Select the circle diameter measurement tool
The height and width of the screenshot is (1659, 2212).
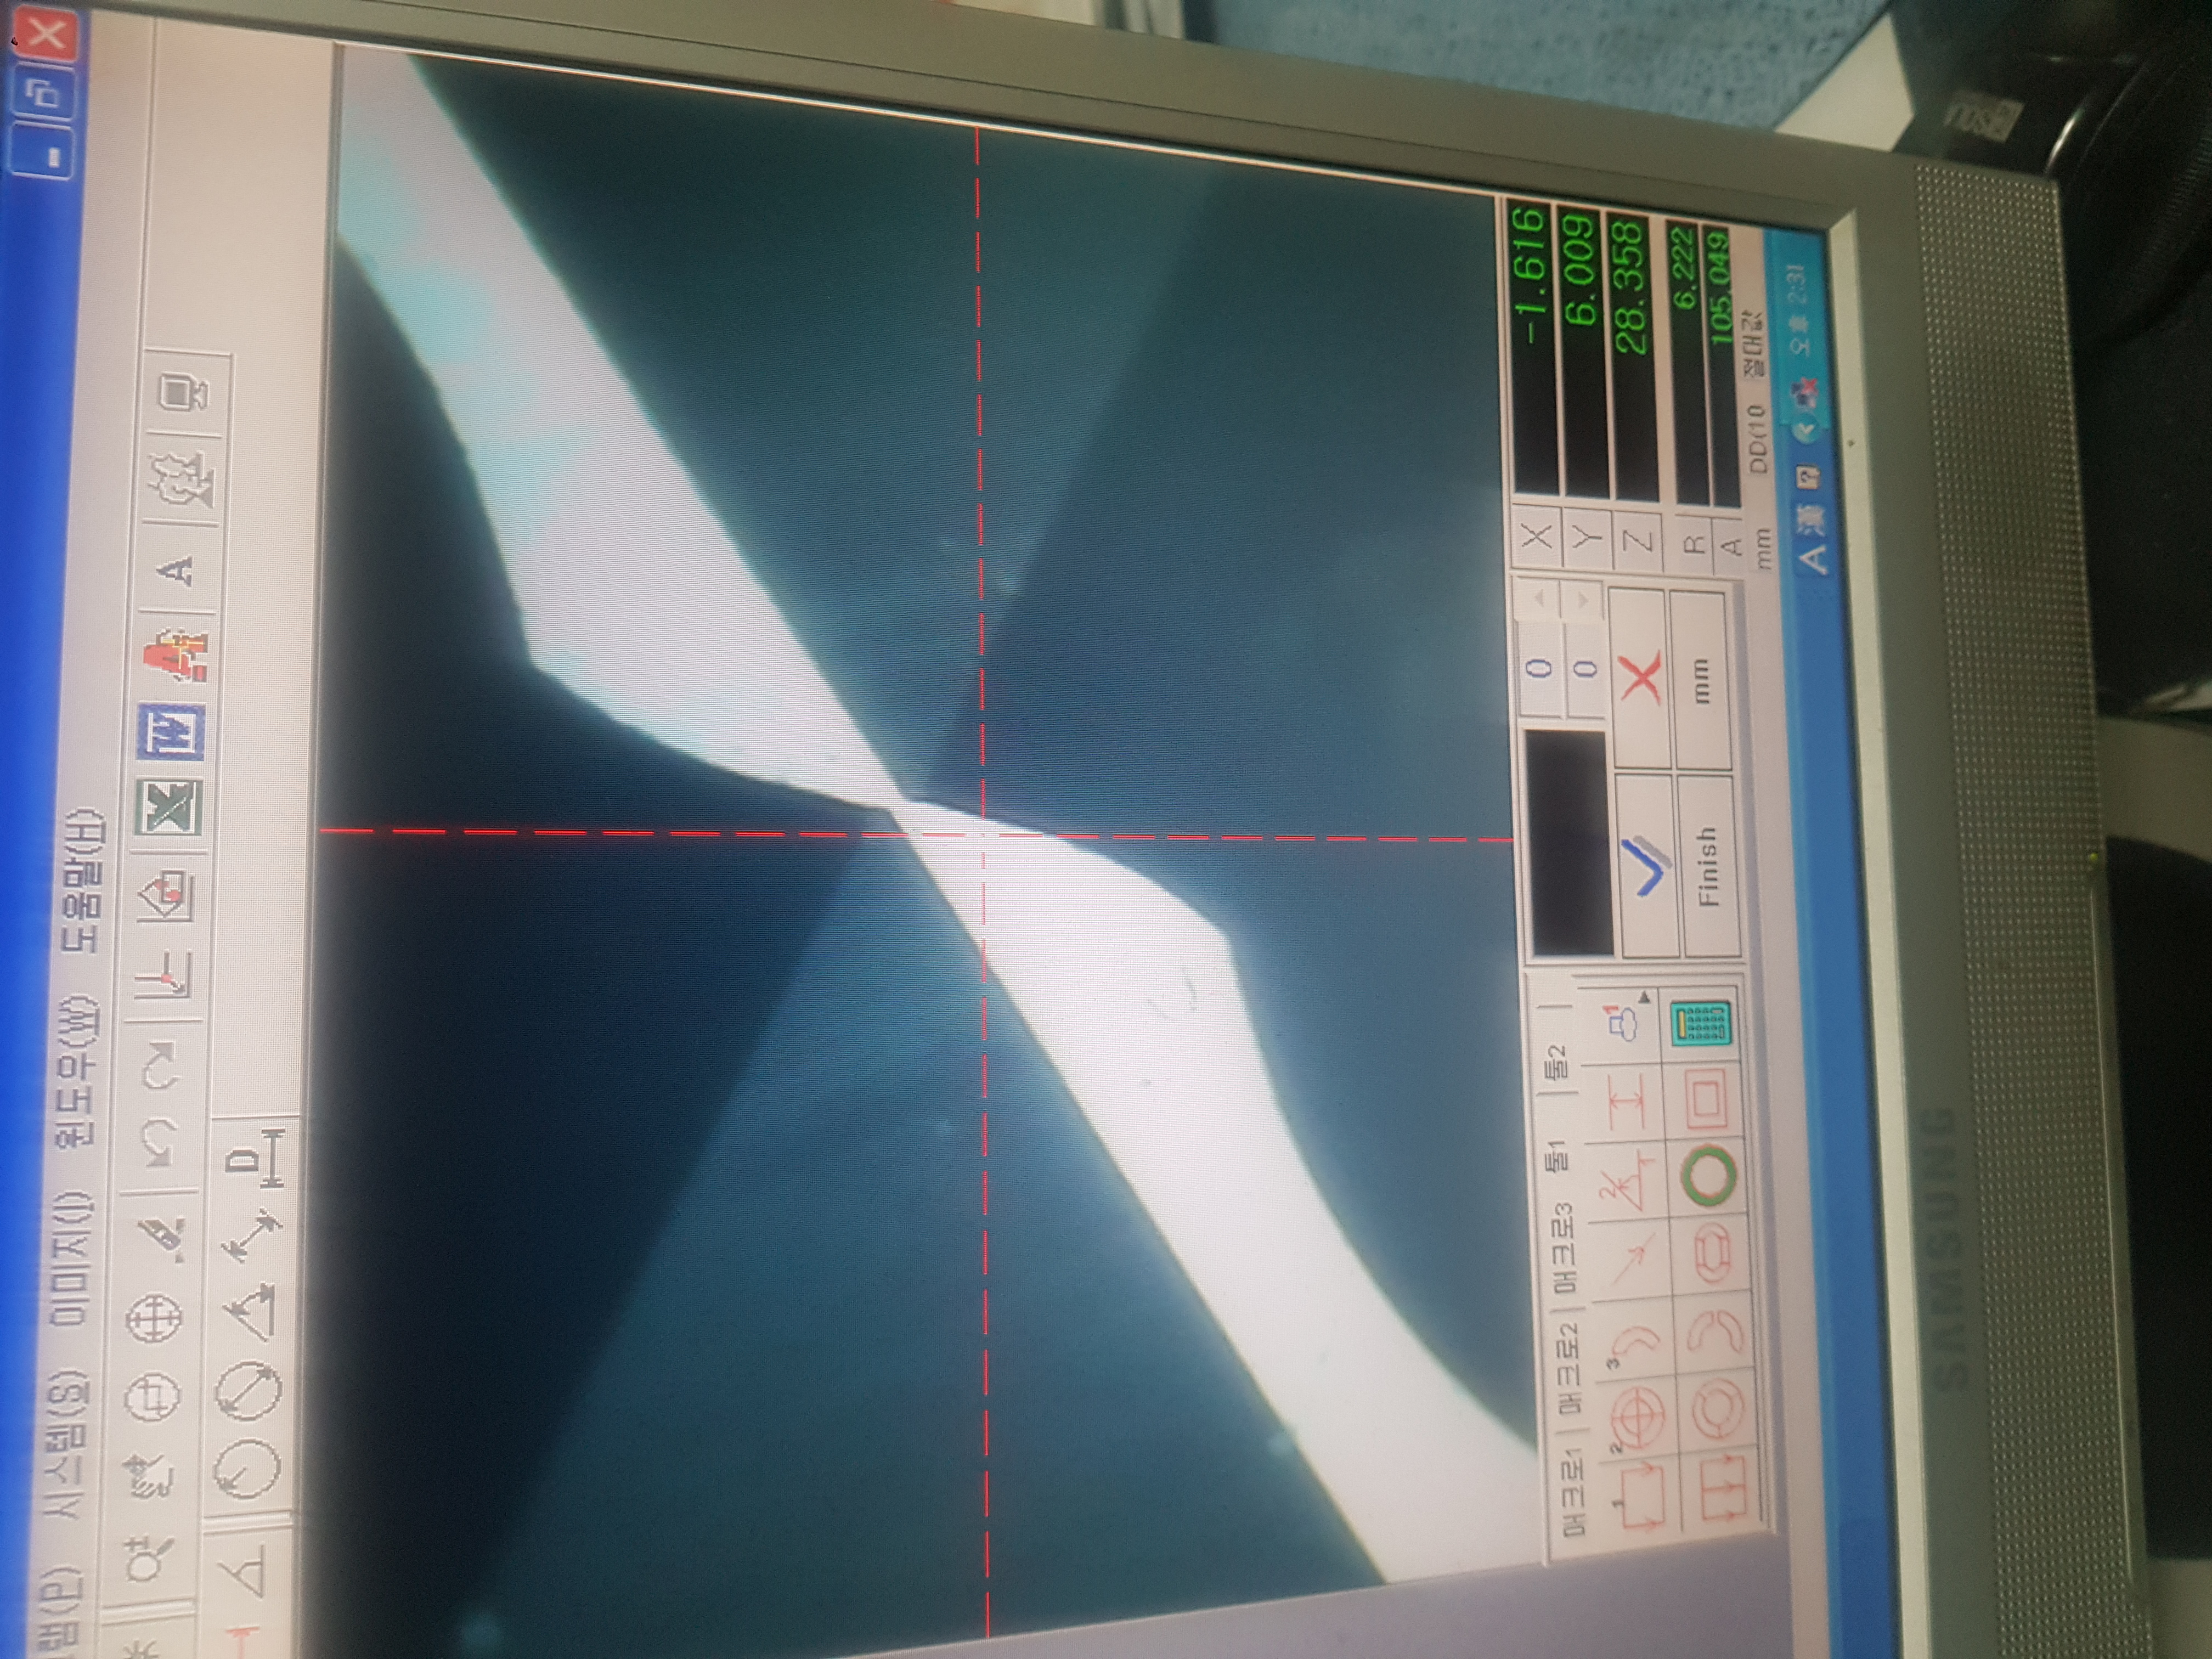click(x=248, y=1392)
